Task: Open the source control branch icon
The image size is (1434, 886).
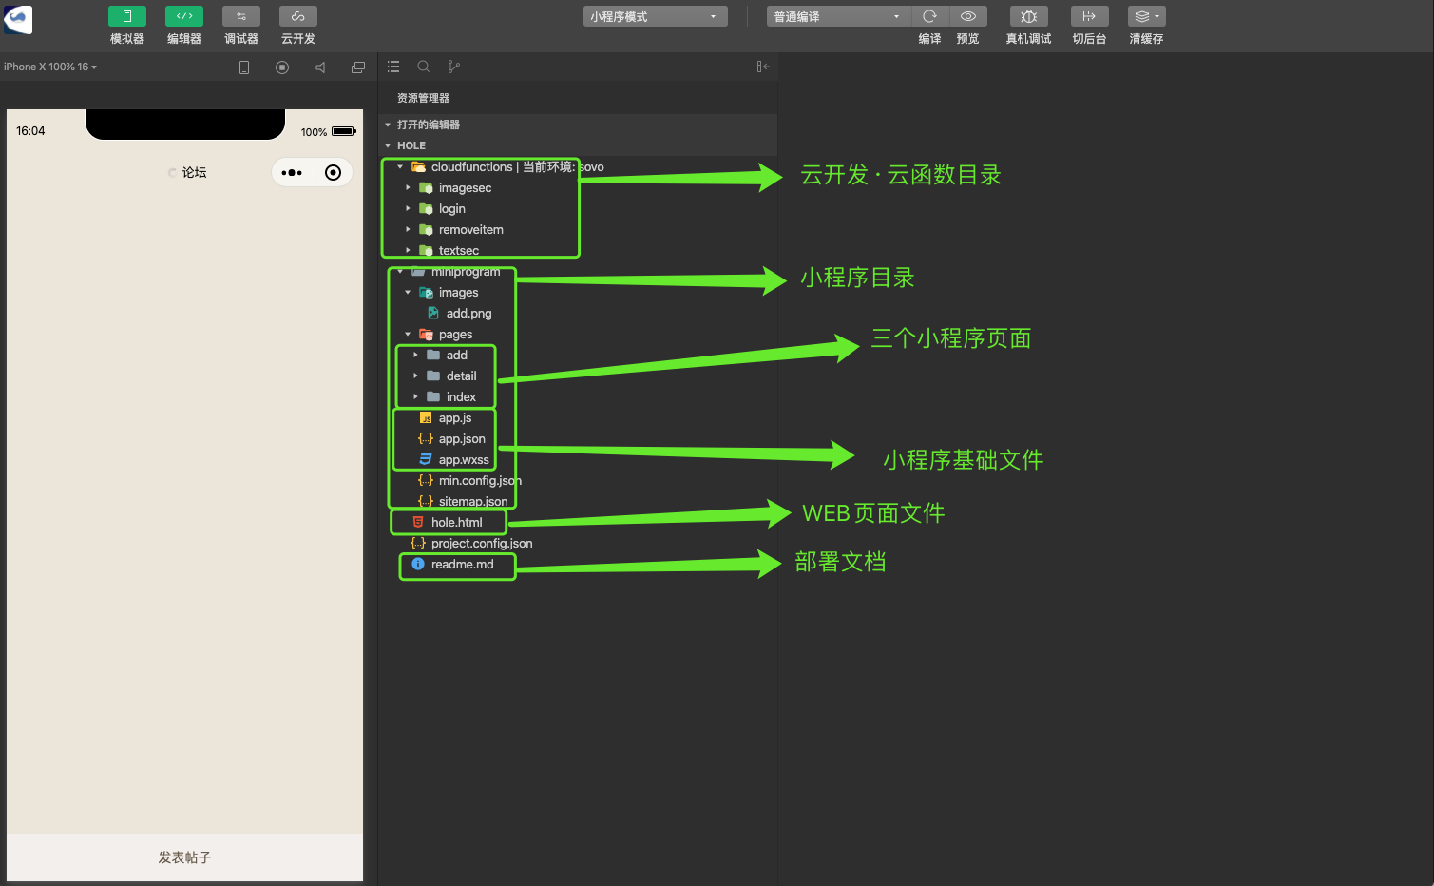Action: (454, 67)
